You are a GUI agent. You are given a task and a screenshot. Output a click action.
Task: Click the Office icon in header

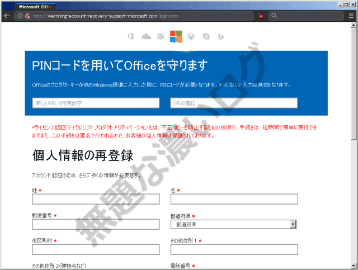pos(131,36)
